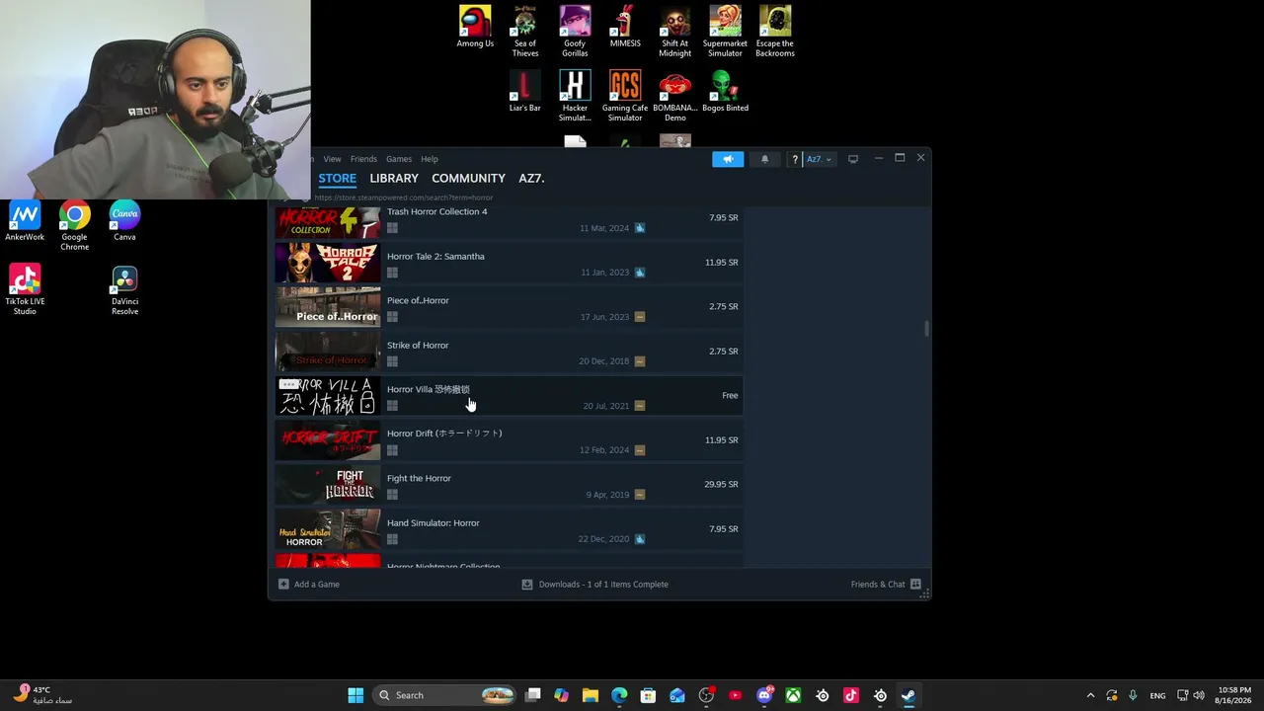The height and width of the screenshot is (711, 1264).
Task: Switch to the STORE tab
Action: click(337, 179)
